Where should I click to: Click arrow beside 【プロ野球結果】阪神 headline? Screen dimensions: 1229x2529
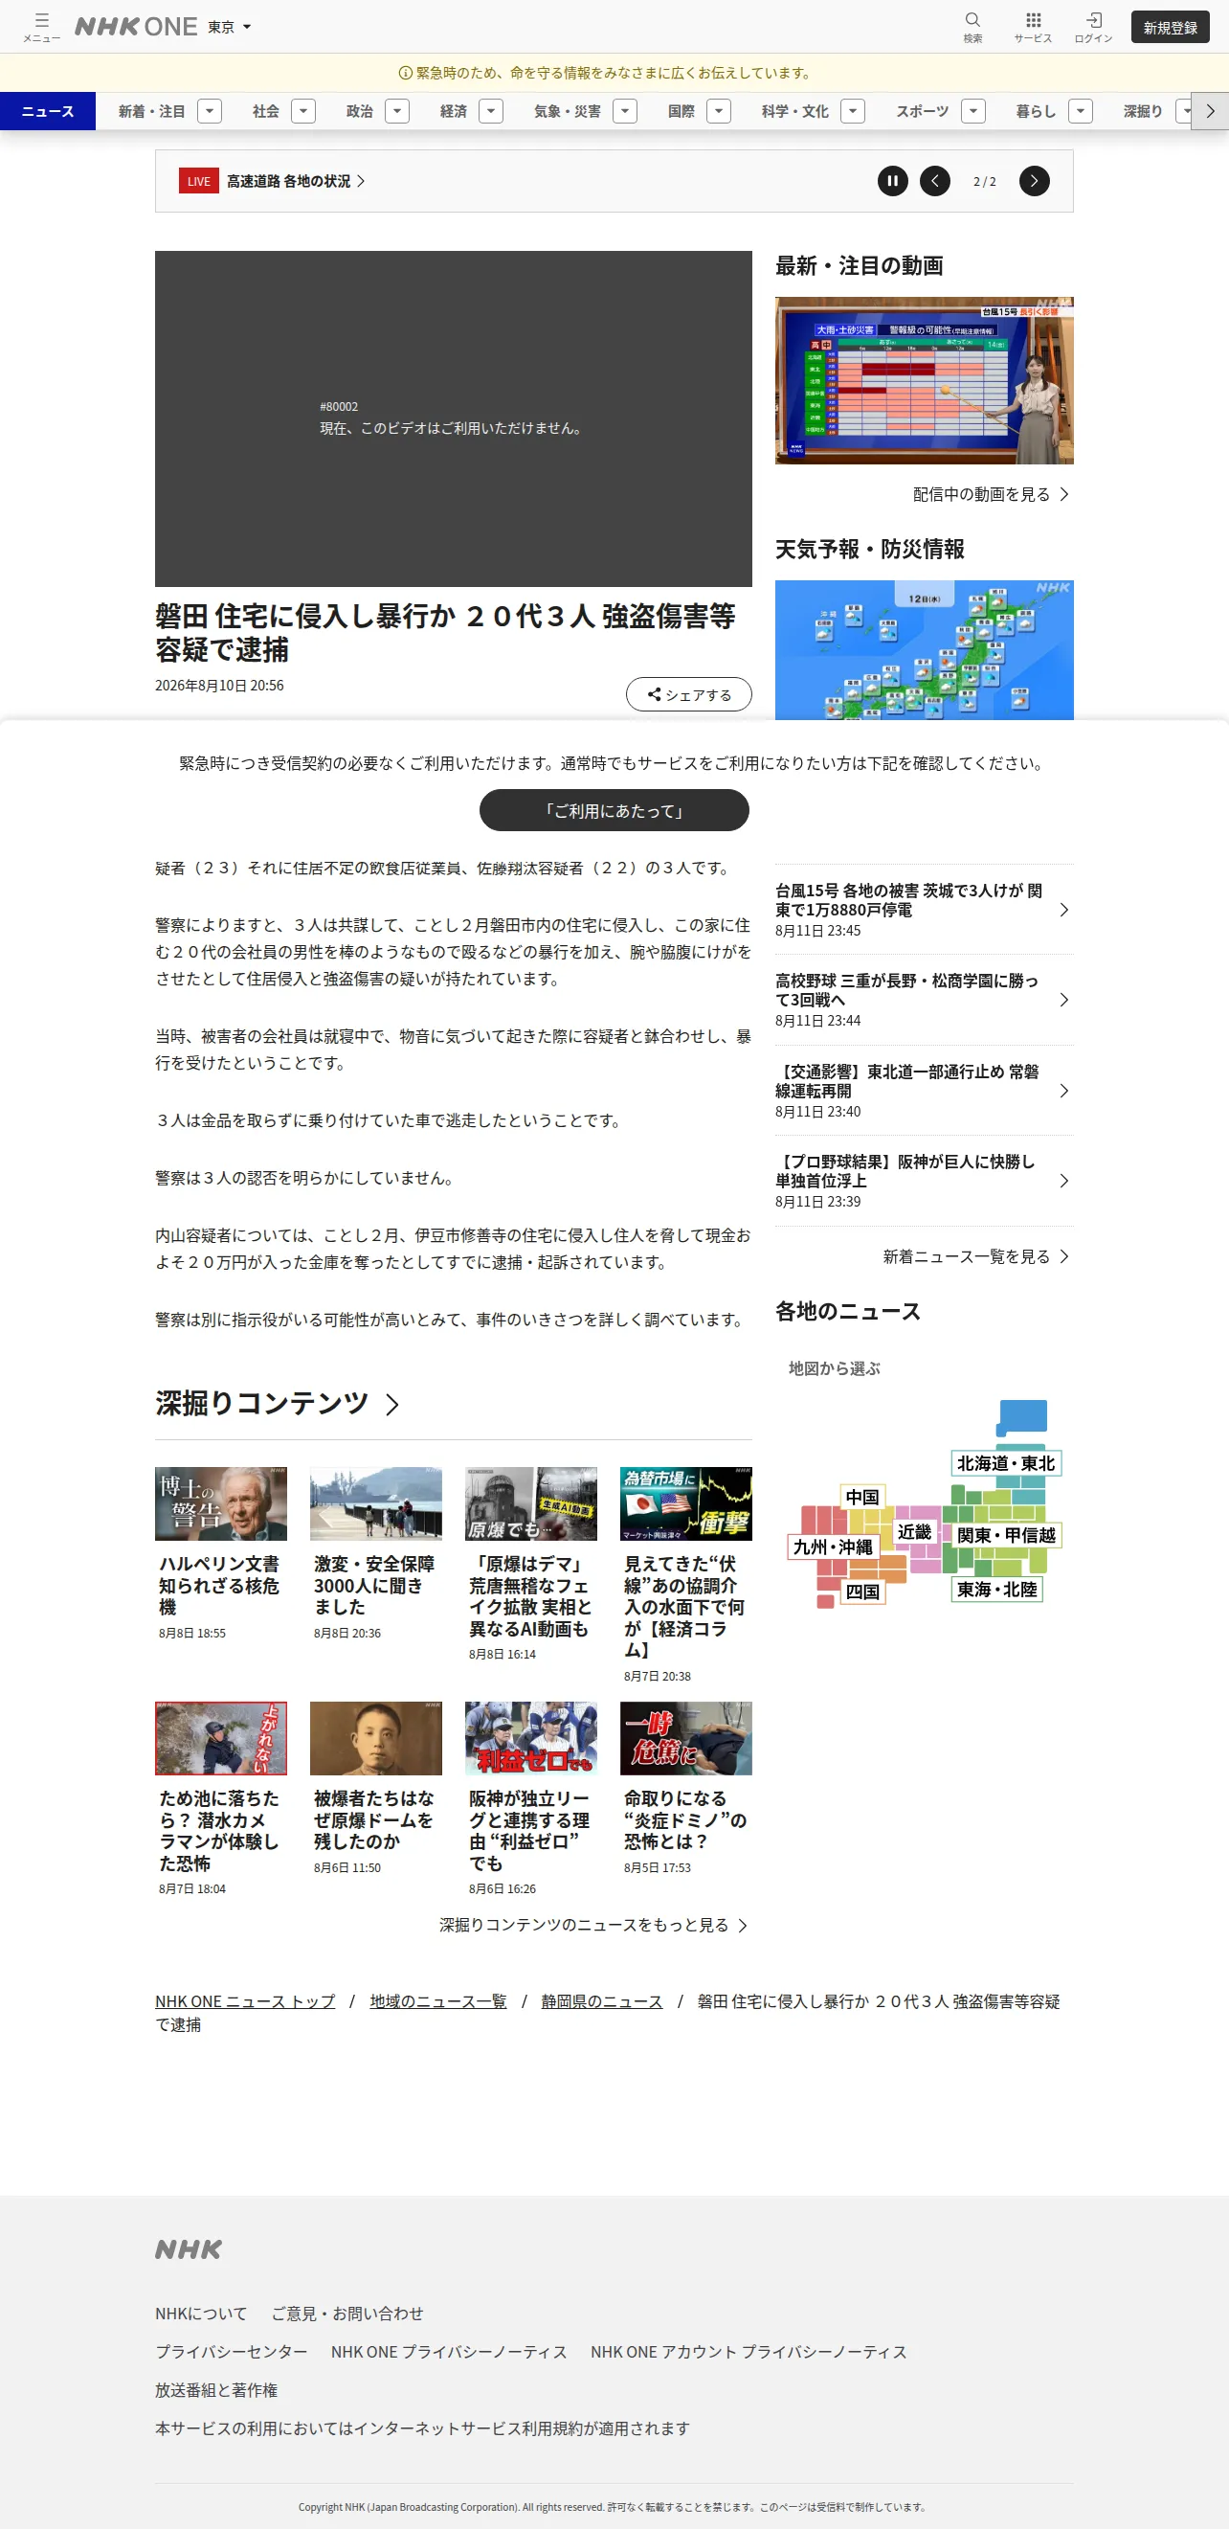click(1064, 1181)
